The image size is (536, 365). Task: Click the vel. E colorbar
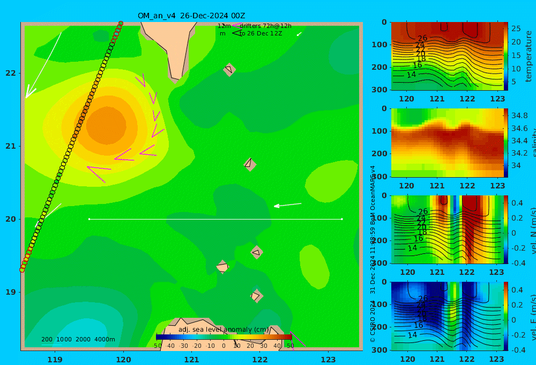click(506, 316)
